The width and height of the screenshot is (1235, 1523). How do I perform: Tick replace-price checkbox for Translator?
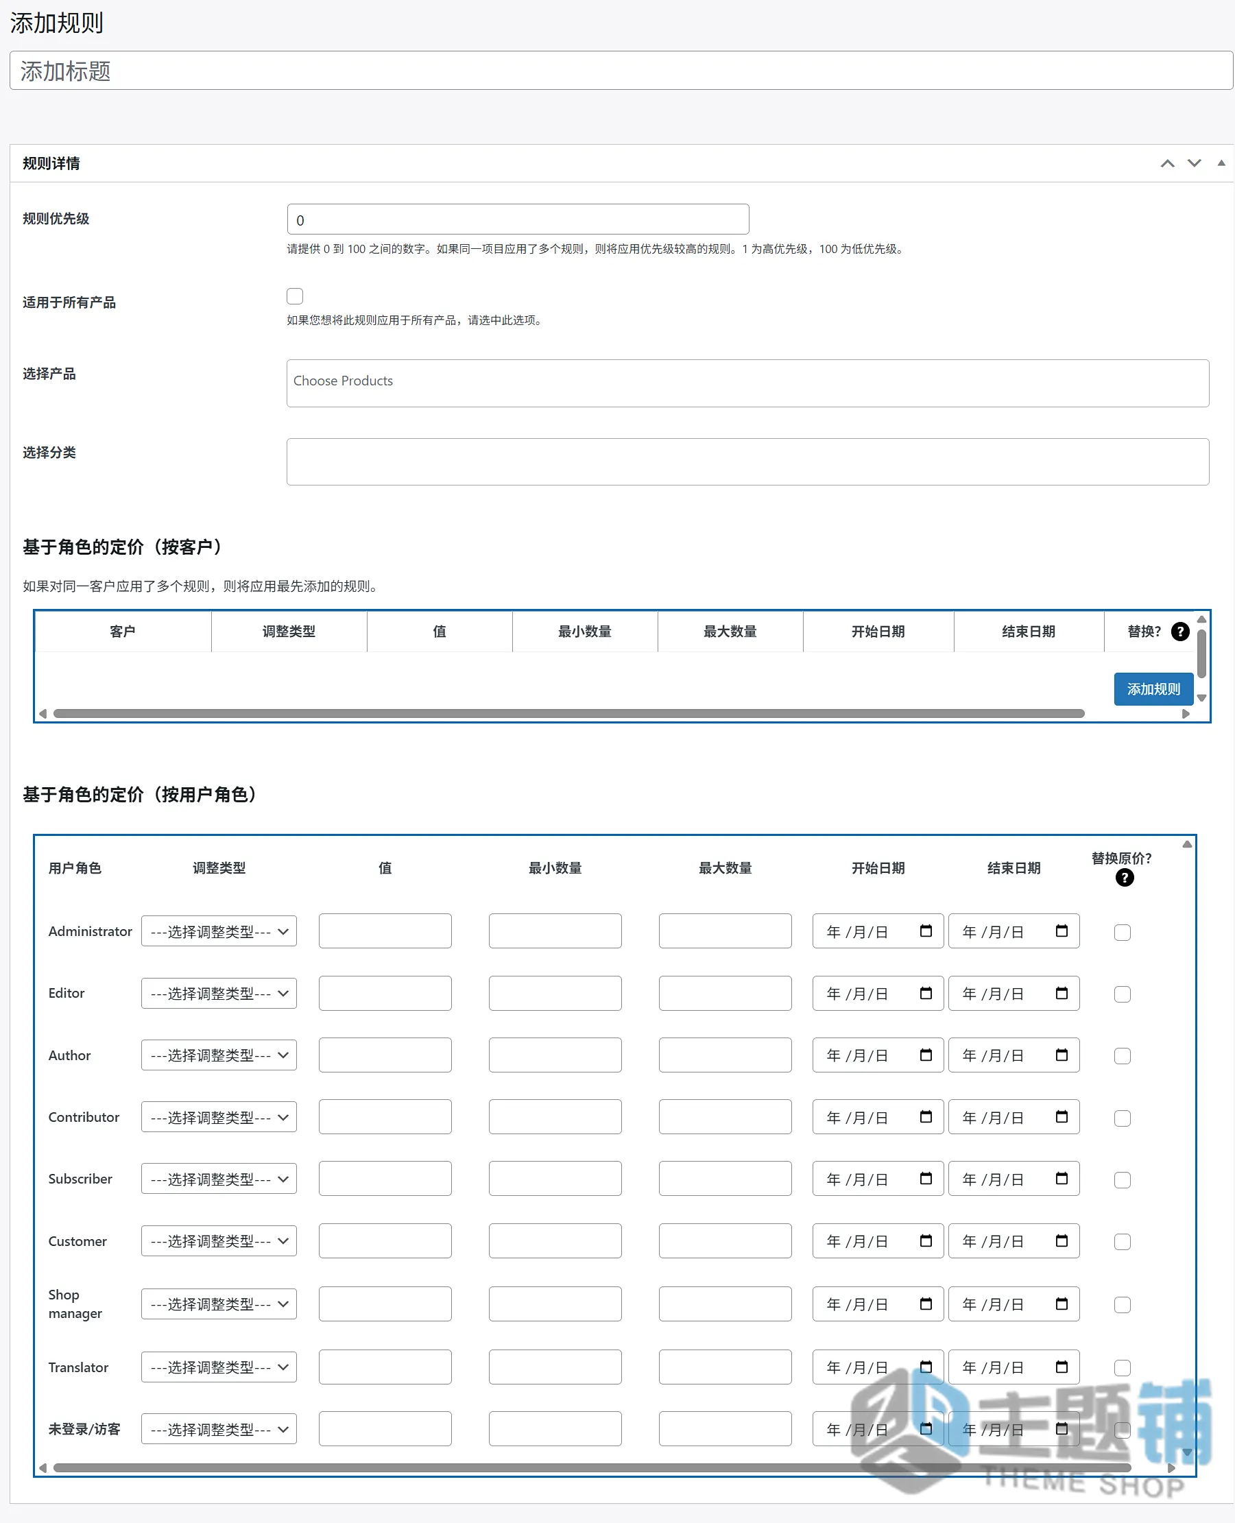(x=1123, y=1368)
